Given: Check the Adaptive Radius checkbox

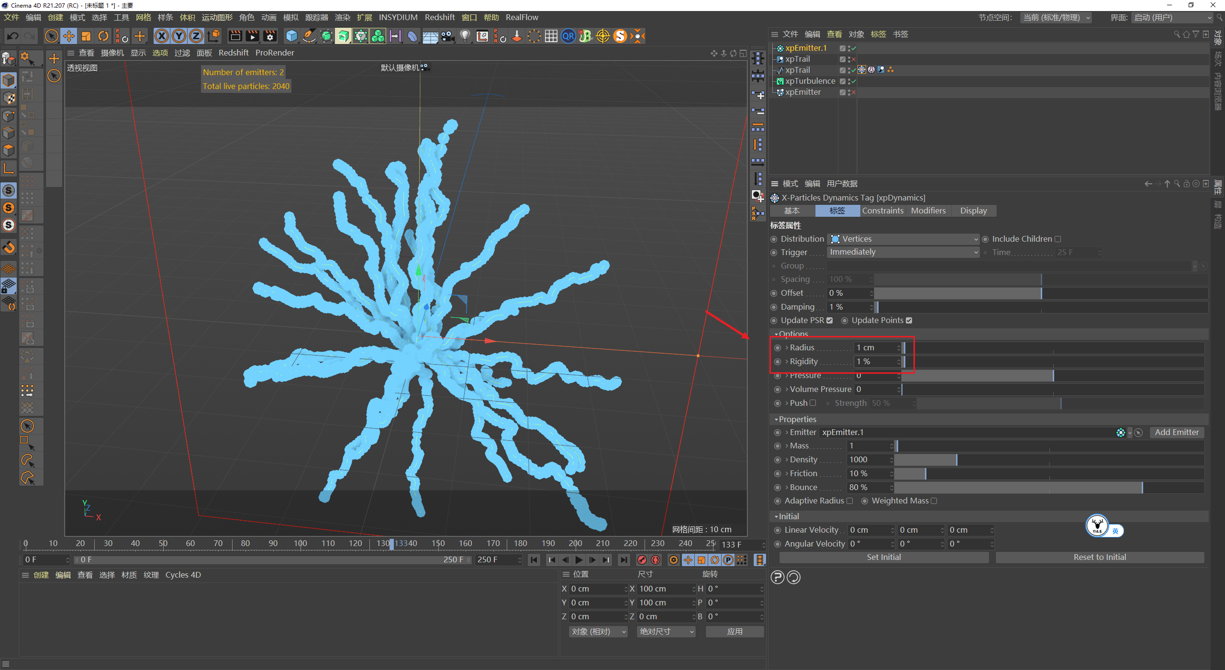Looking at the screenshot, I should click(851, 501).
